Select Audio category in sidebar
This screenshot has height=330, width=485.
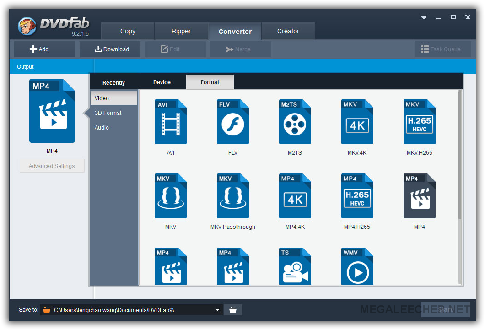[114, 127]
